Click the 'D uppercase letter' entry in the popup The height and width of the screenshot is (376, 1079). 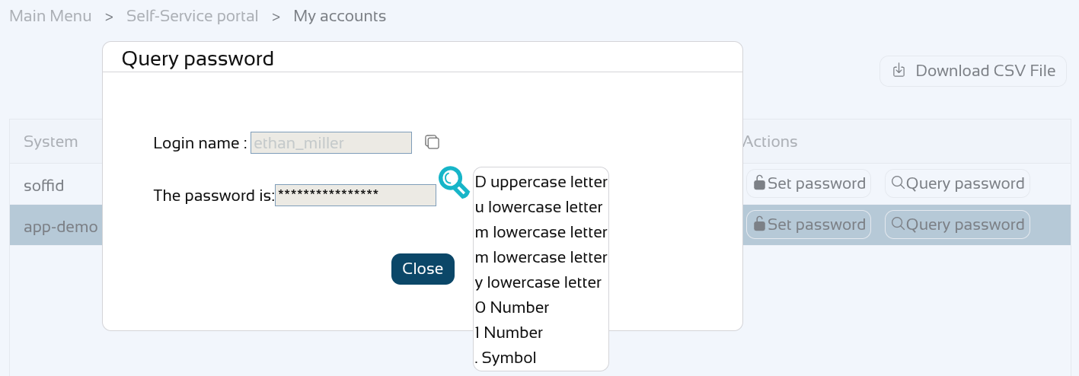(541, 182)
